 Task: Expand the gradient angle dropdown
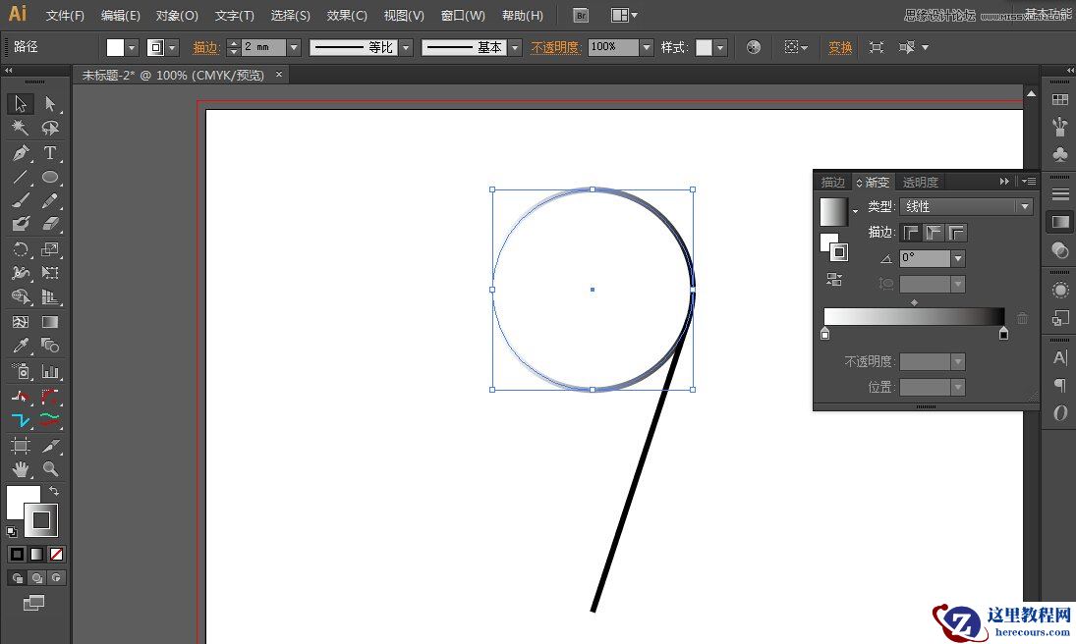(x=958, y=258)
